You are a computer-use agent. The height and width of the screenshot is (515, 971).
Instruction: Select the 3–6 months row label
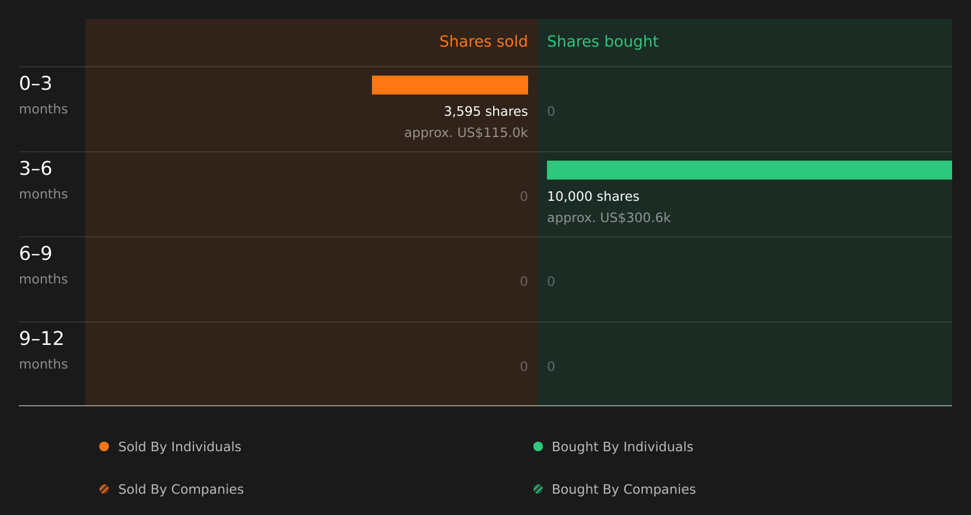click(x=43, y=180)
